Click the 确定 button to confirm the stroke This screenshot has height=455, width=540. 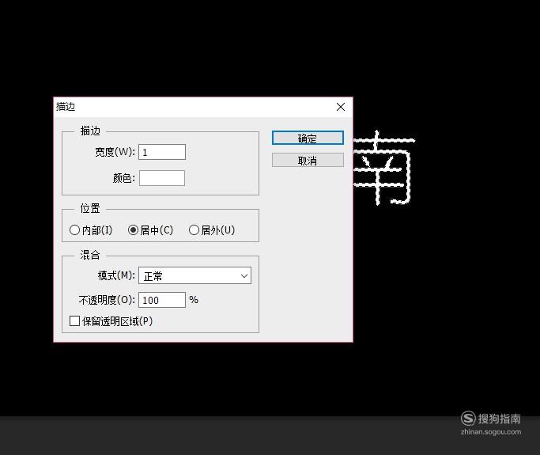[308, 138]
